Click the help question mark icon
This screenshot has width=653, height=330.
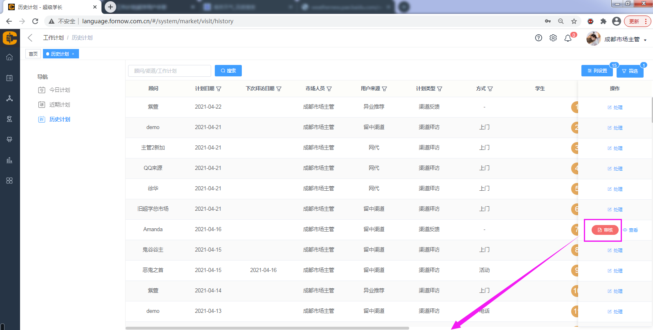pos(538,38)
